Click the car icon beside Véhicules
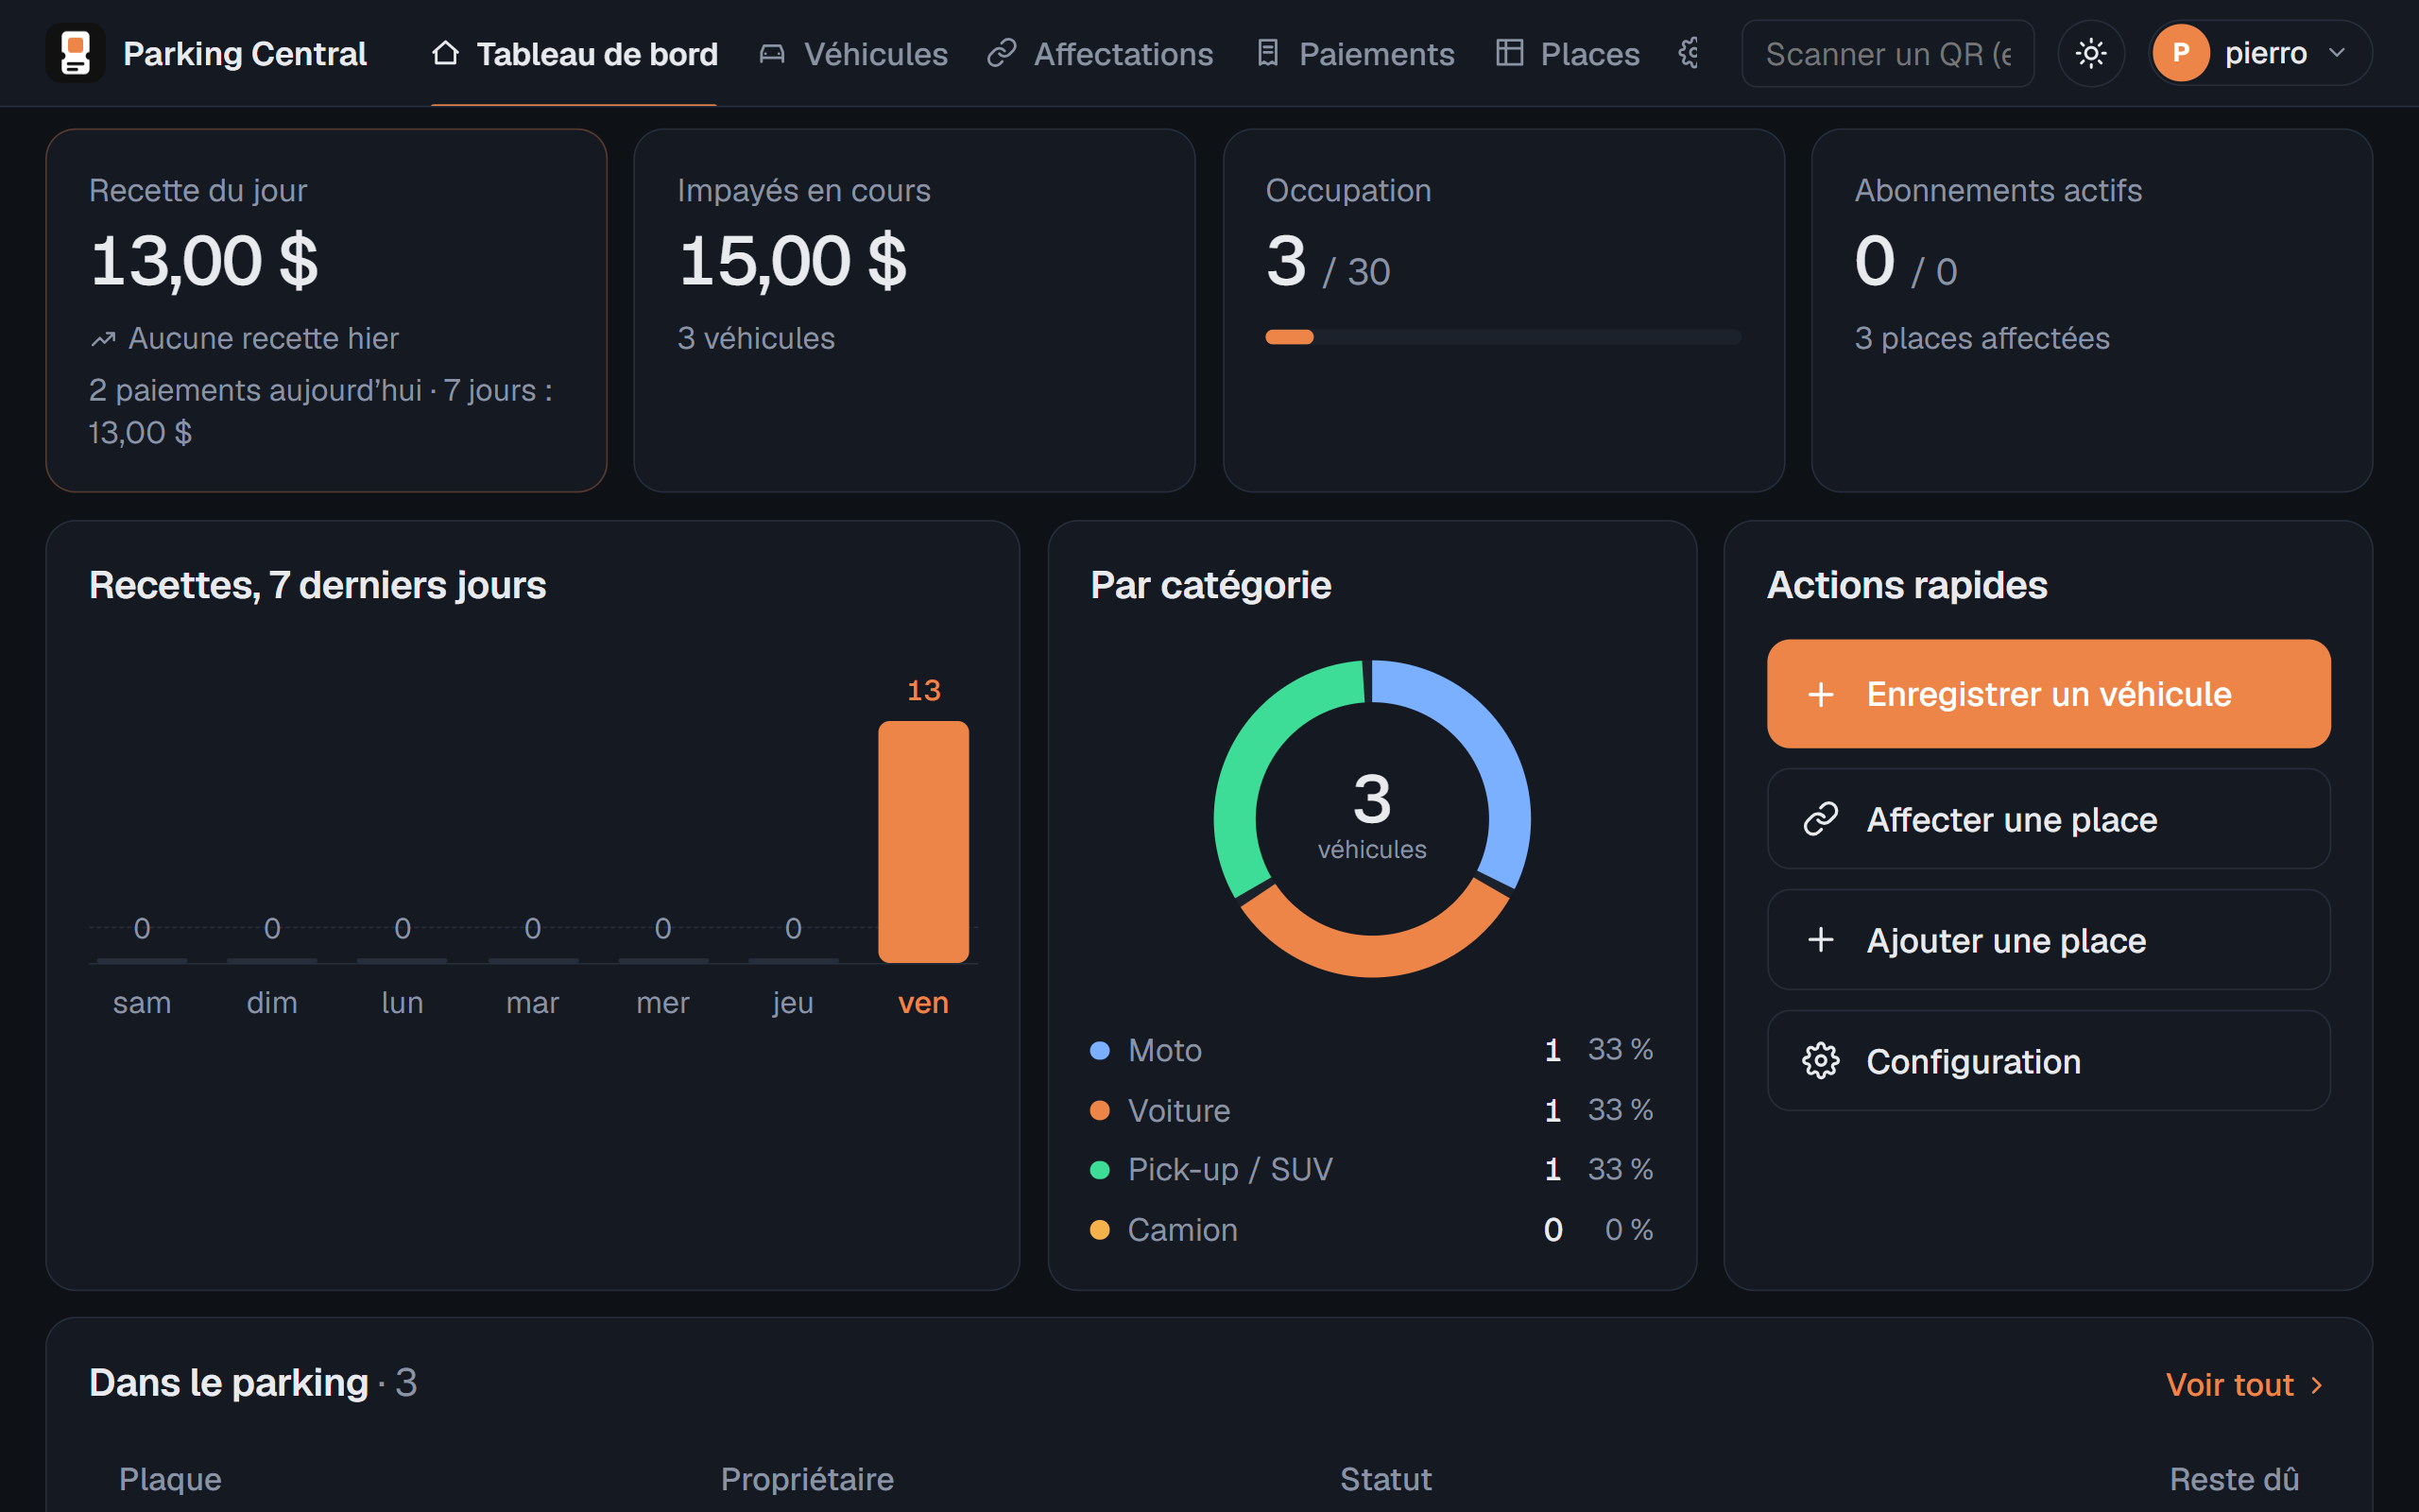 coord(772,53)
